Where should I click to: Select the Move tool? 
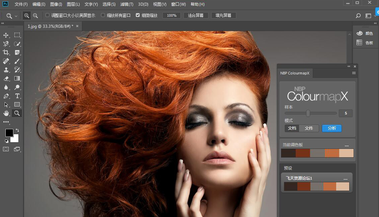[x=6, y=35]
